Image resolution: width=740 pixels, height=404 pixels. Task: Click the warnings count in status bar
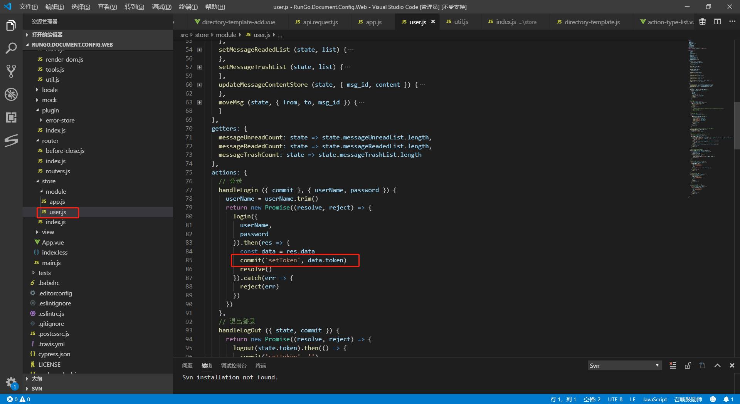(25, 399)
